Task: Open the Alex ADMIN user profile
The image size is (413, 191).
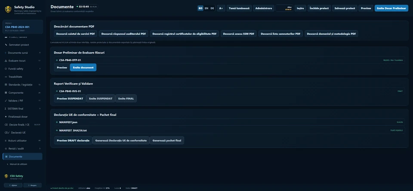Action: click(x=284, y=8)
